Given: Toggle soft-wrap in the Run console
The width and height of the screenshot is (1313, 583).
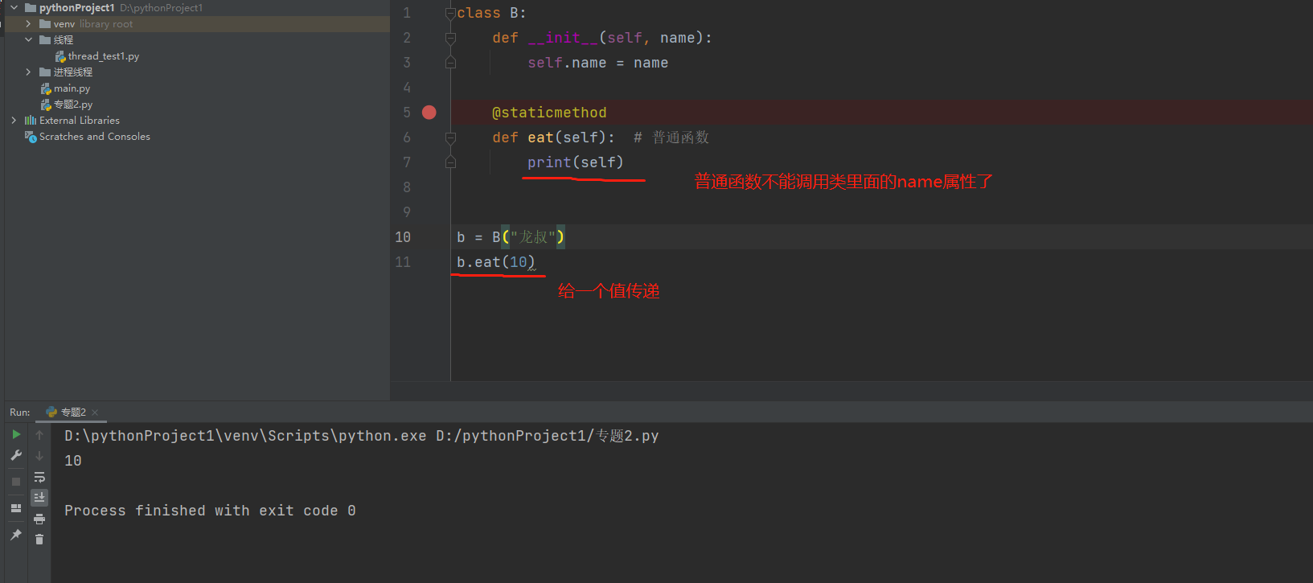Looking at the screenshot, I should (x=39, y=477).
